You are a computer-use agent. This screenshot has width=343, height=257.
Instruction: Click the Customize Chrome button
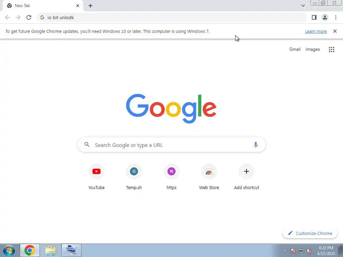pyautogui.click(x=310, y=233)
